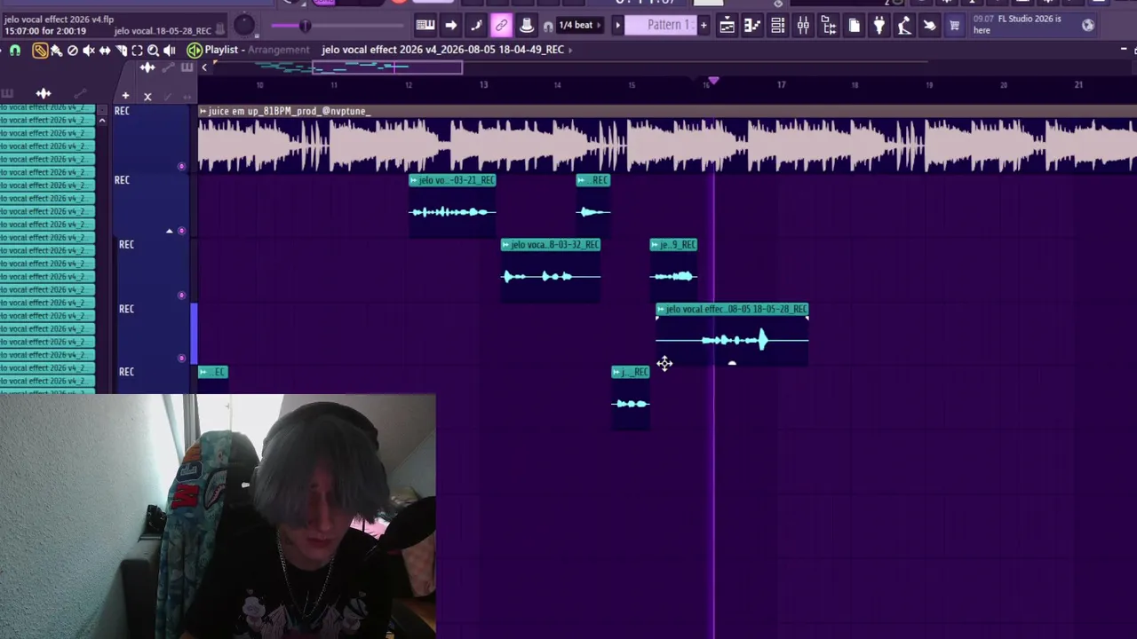Viewport: 1137px width, 639px height.
Task: Open the juice em up clip menu arrow
Action: coord(203,111)
